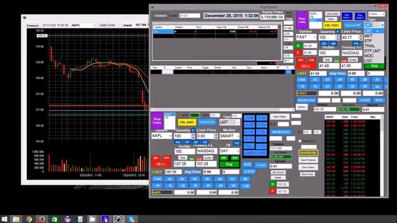This screenshot has height=223, width=397.
Task: Toggle the Outside RTH checkbox
Action: tap(300, 141)
